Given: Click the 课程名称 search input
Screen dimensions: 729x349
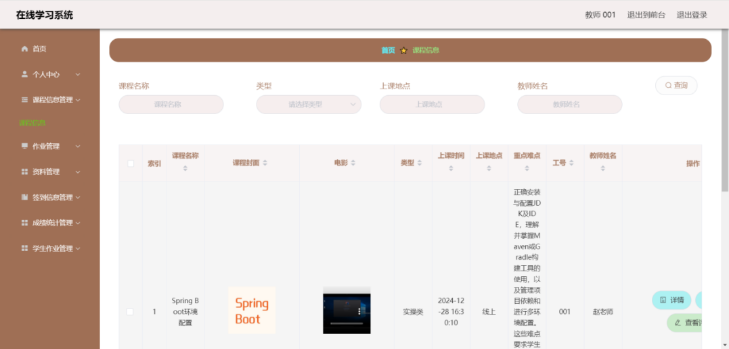Looking at the screenshot, I should click(171, 104).
